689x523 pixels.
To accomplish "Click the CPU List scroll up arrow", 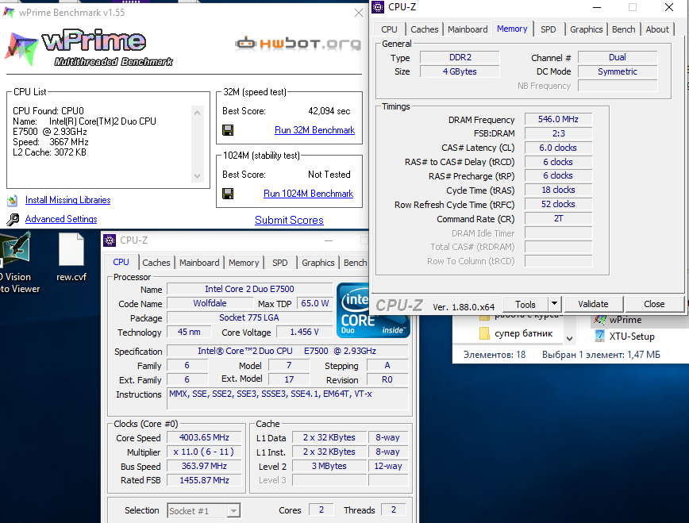I will pos(198,113).
